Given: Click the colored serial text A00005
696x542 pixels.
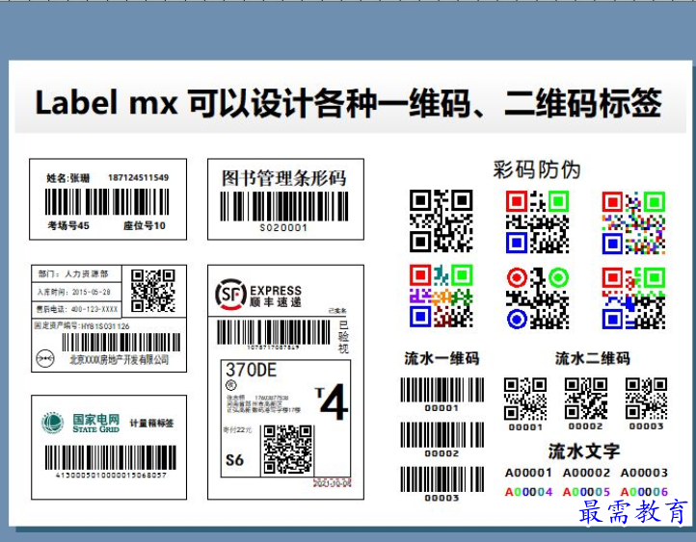Looking at the screenshot, I should 586,492.
